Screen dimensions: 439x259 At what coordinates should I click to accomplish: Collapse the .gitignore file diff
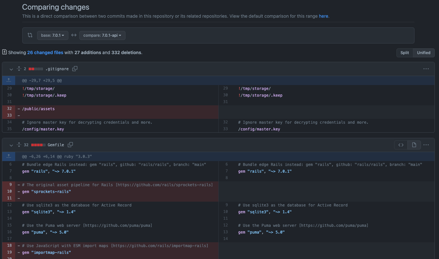[x=11, y=69]
